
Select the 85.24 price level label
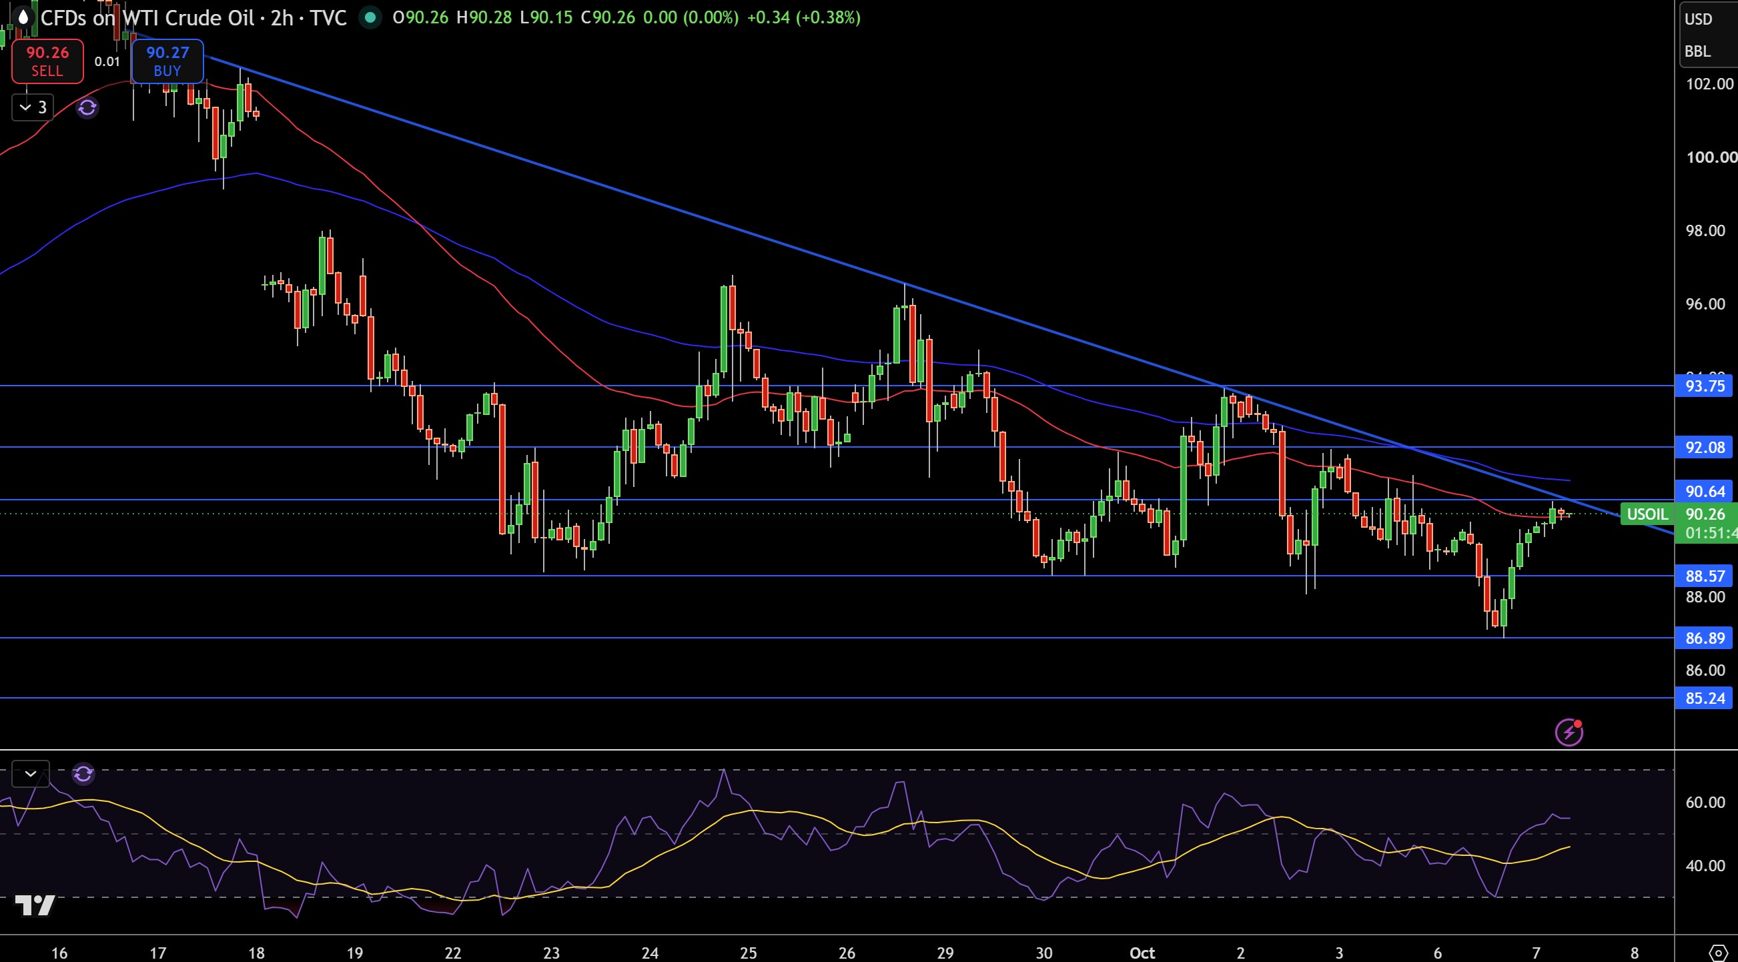[x=1703, y=698]
